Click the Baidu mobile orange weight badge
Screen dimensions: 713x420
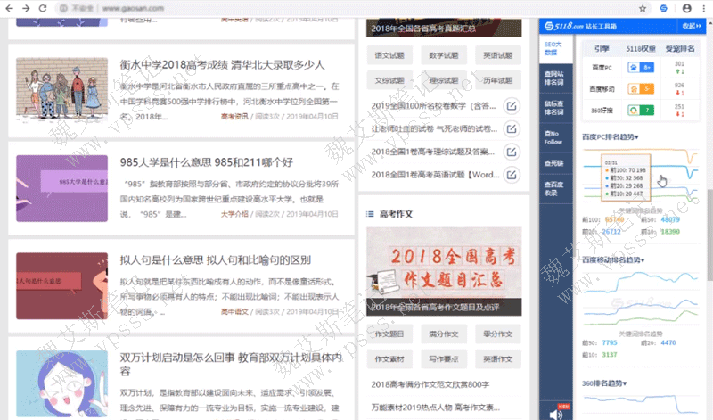click(x=641, y=89)
